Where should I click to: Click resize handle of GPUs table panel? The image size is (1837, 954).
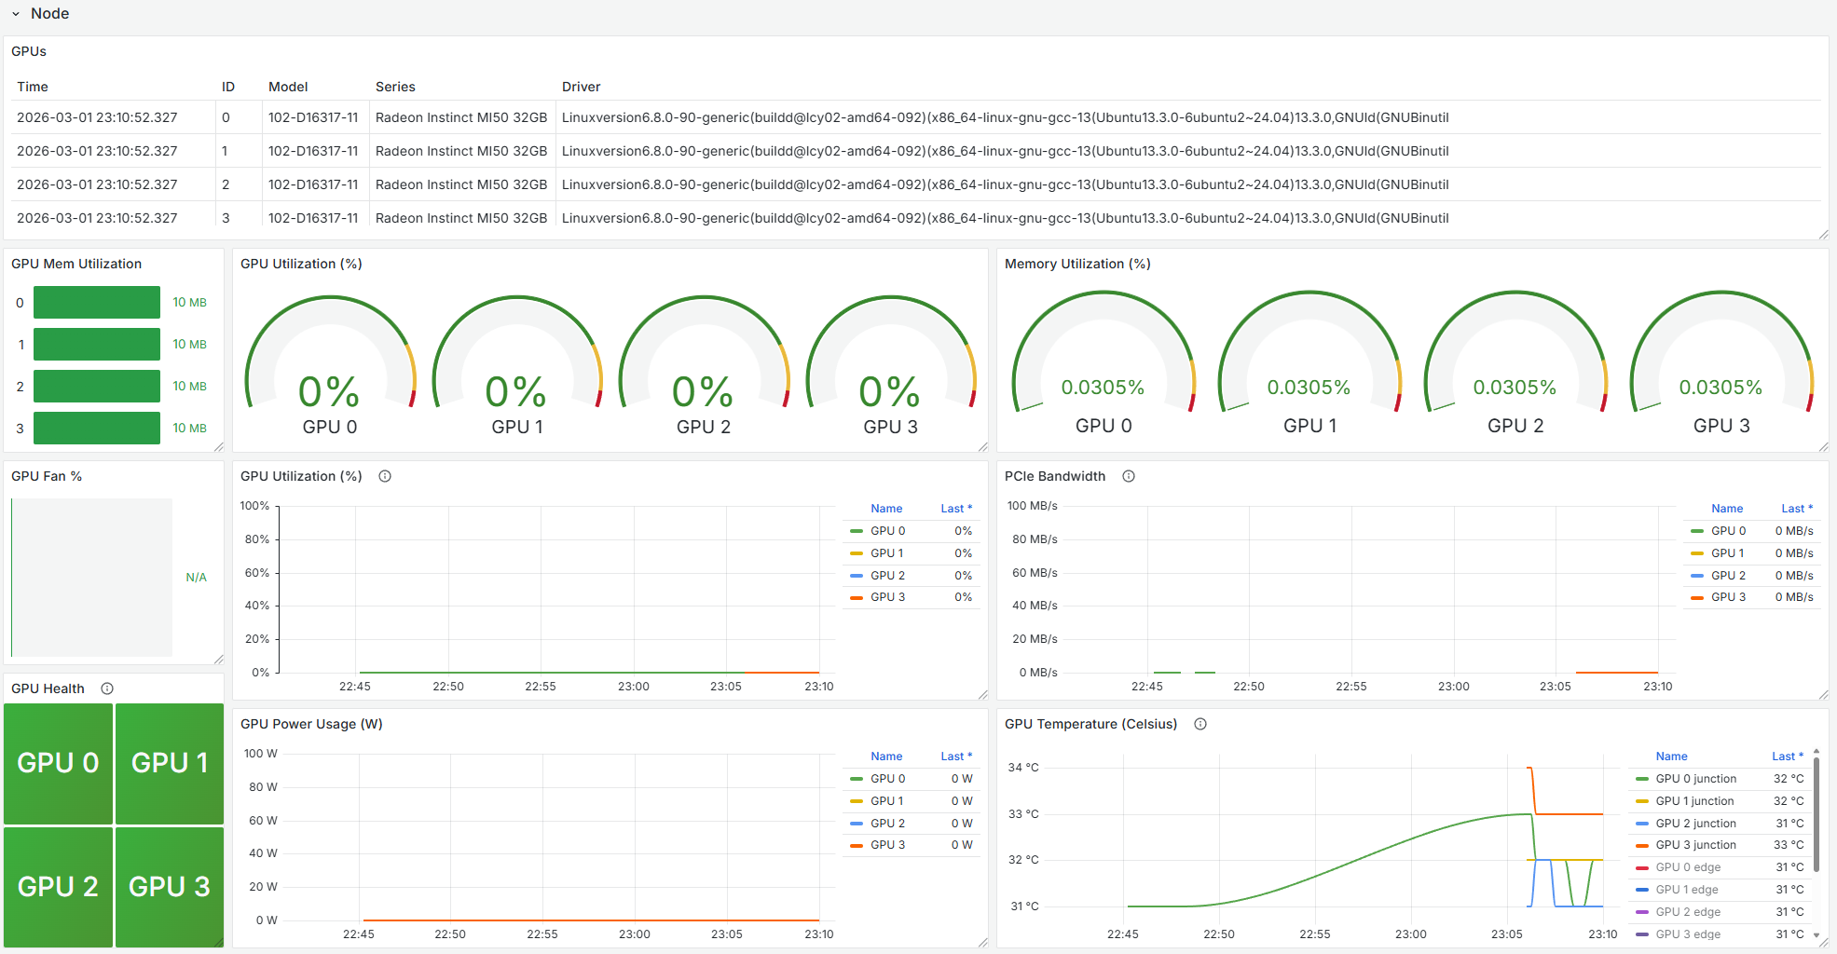point(1823,235)
